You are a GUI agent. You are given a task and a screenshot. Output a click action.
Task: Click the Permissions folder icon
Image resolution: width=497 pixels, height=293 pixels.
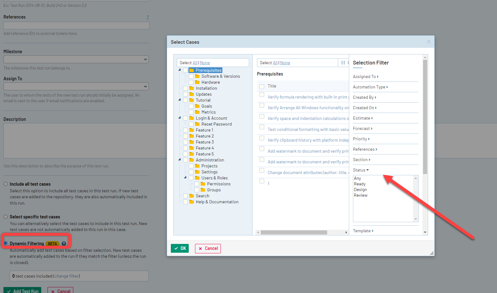point(203,184)
